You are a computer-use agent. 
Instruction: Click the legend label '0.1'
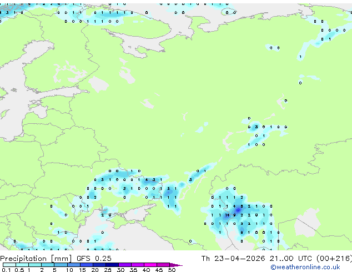7,270
